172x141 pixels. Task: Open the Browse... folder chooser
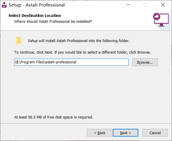pyautogui.click(x=145, y=62)
